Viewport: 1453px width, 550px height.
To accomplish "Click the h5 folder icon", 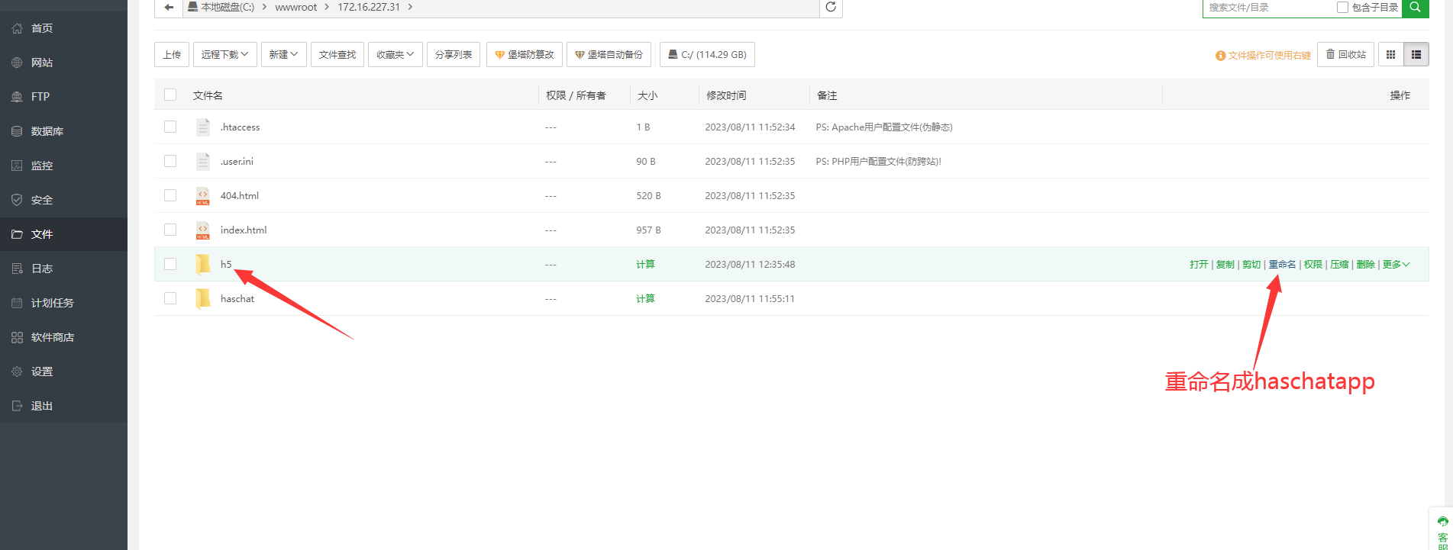I will click(202, 264).
